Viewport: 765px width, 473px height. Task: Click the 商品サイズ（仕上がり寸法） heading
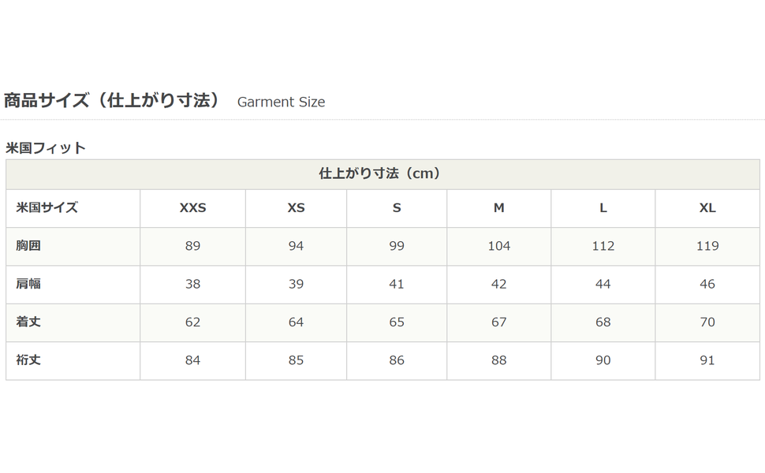click(111, 101)
